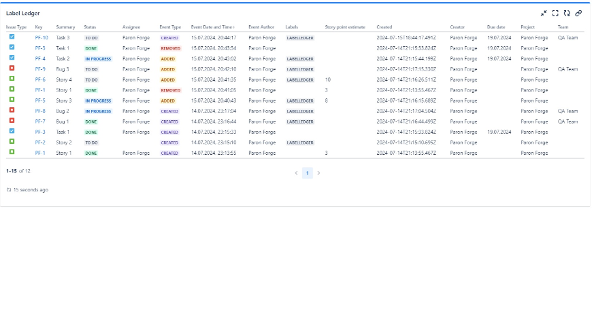Viewport: 592px width, 336px height.
Task: Open the PF-5 issue link
Action: tap(40, 100)
